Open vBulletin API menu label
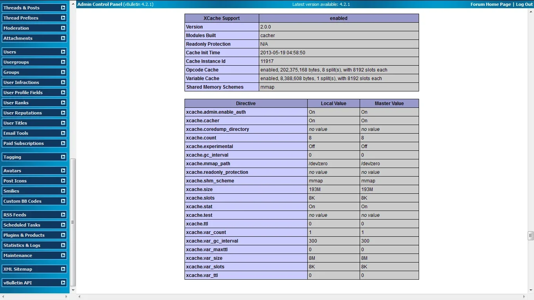 18,283
